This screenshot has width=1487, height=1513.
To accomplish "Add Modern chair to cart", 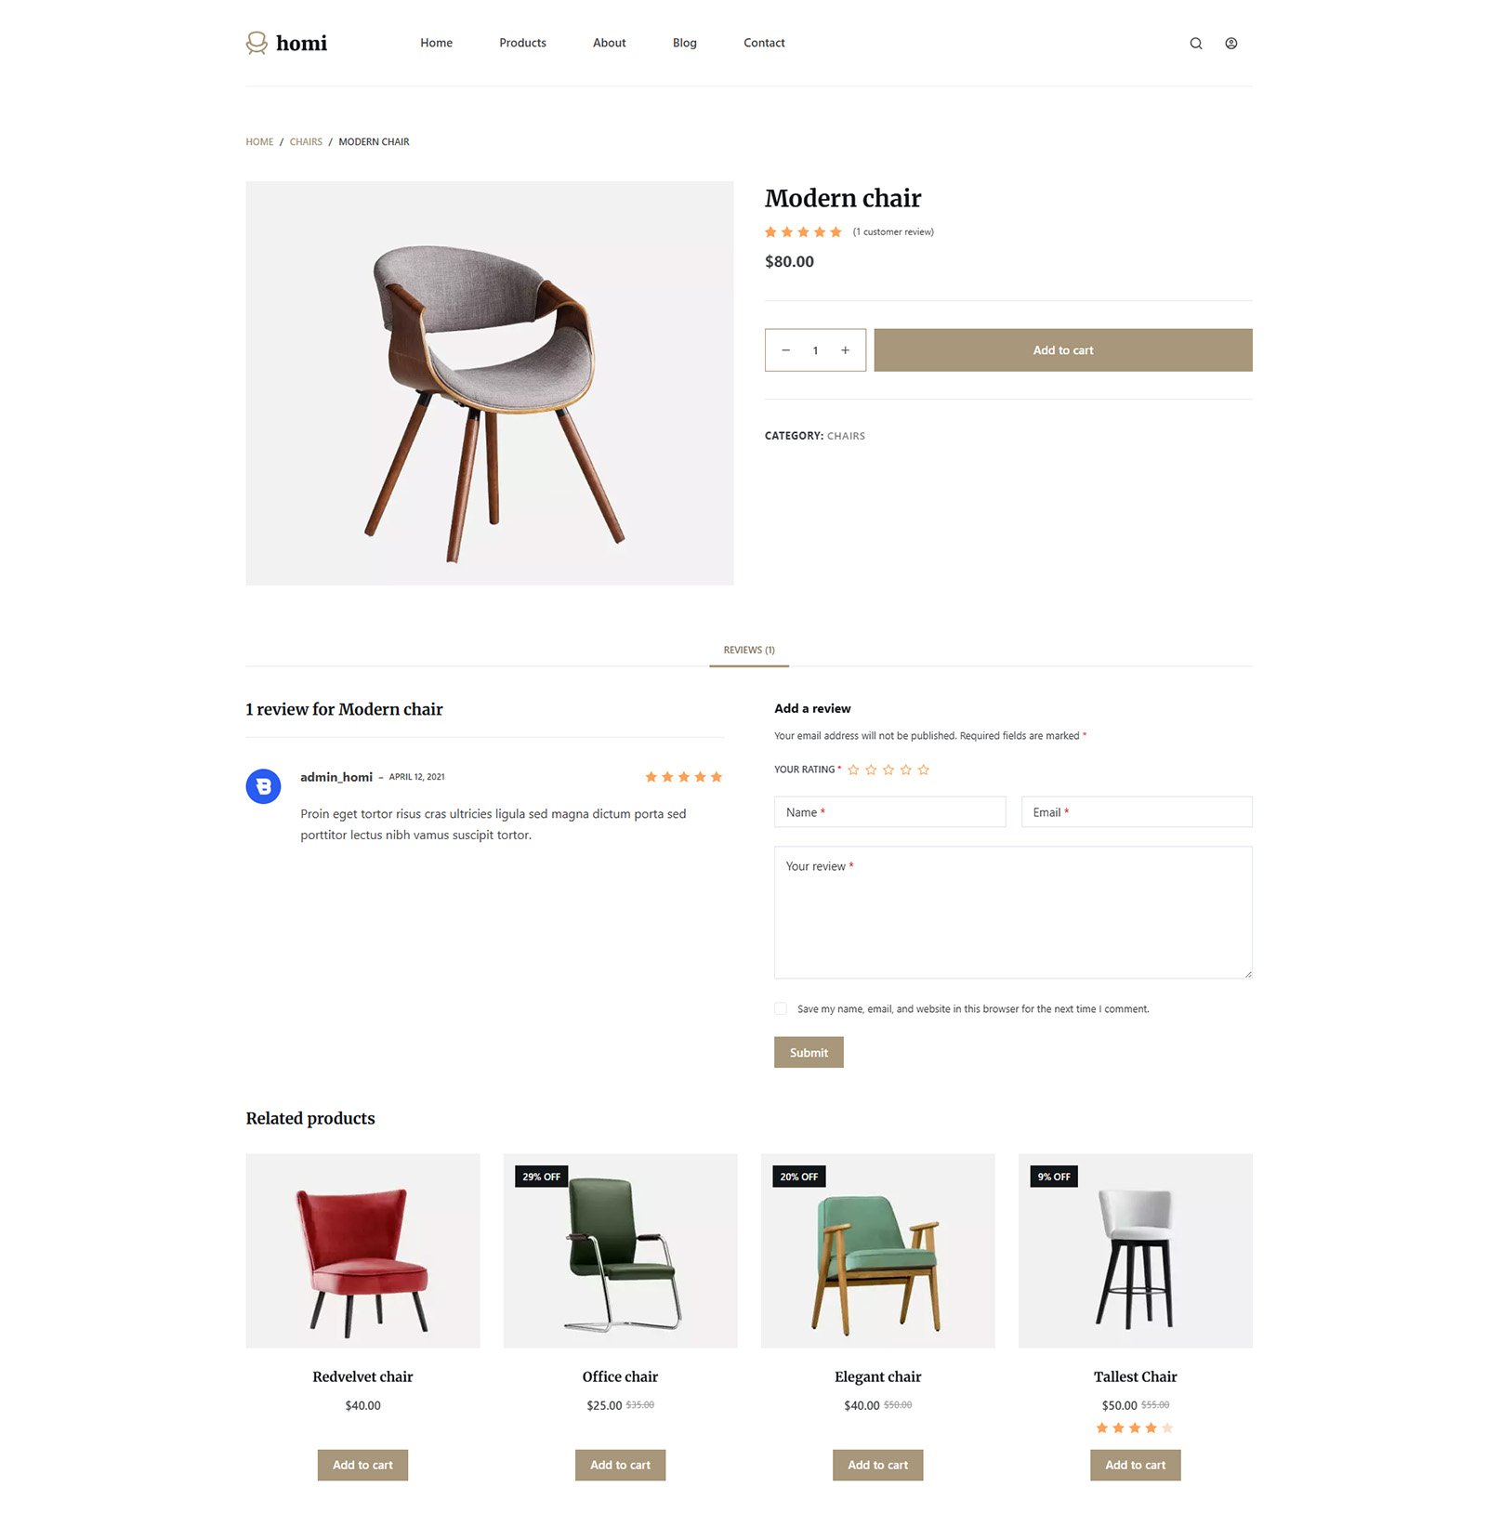I will pos(1063,350).
